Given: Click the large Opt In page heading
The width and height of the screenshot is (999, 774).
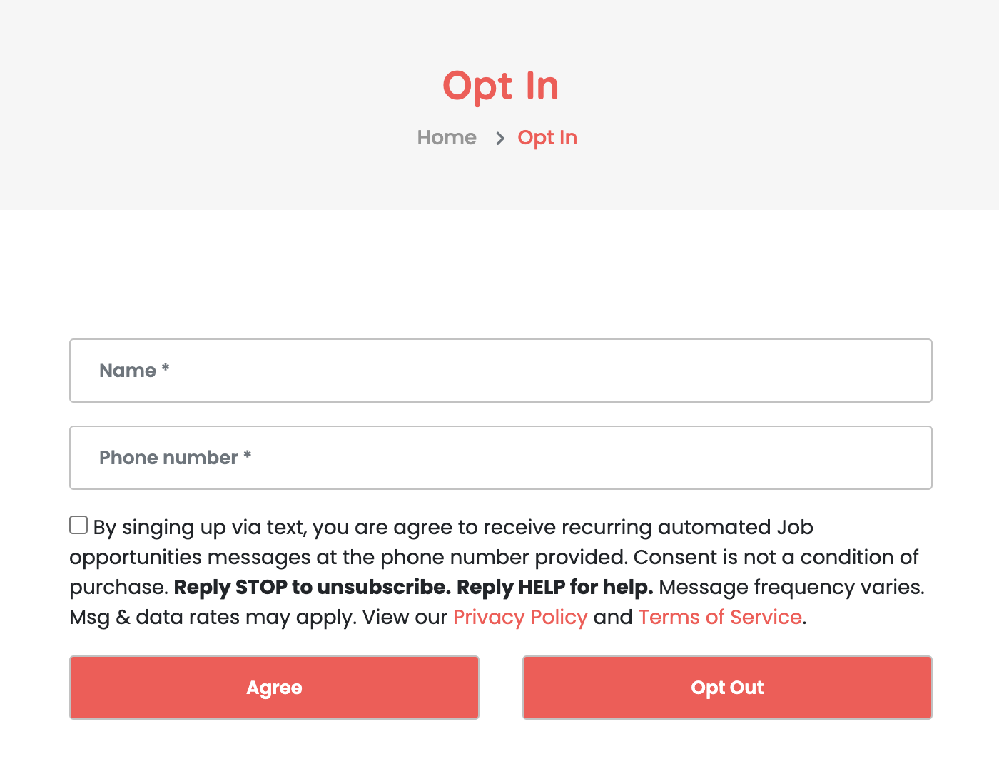Looking at the screenshot, I should point(500,86).
